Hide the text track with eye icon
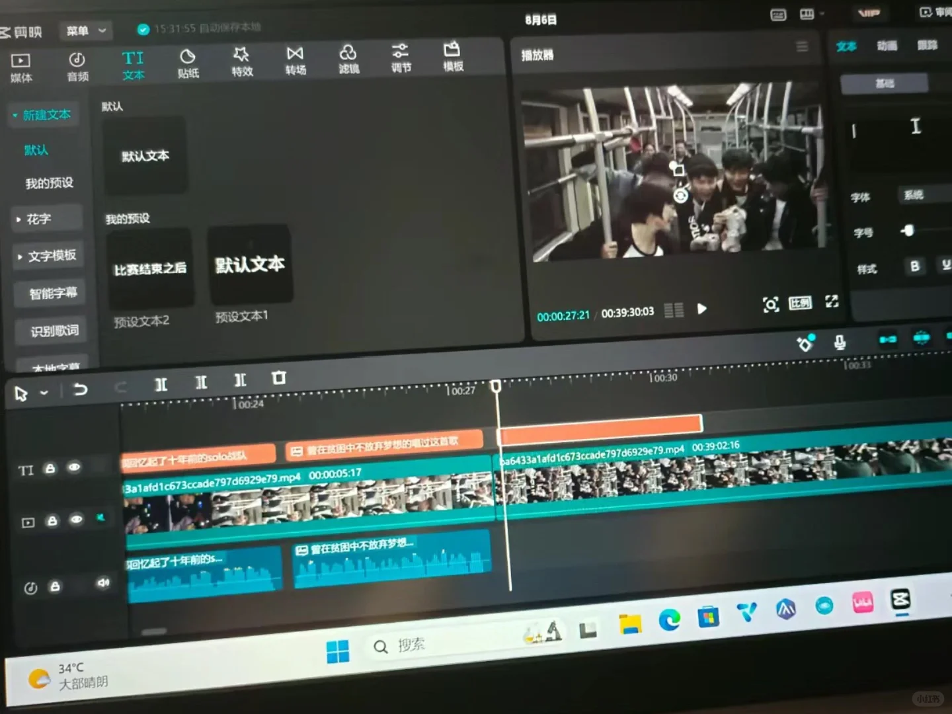952x714 pixels. tap(74, 467)
